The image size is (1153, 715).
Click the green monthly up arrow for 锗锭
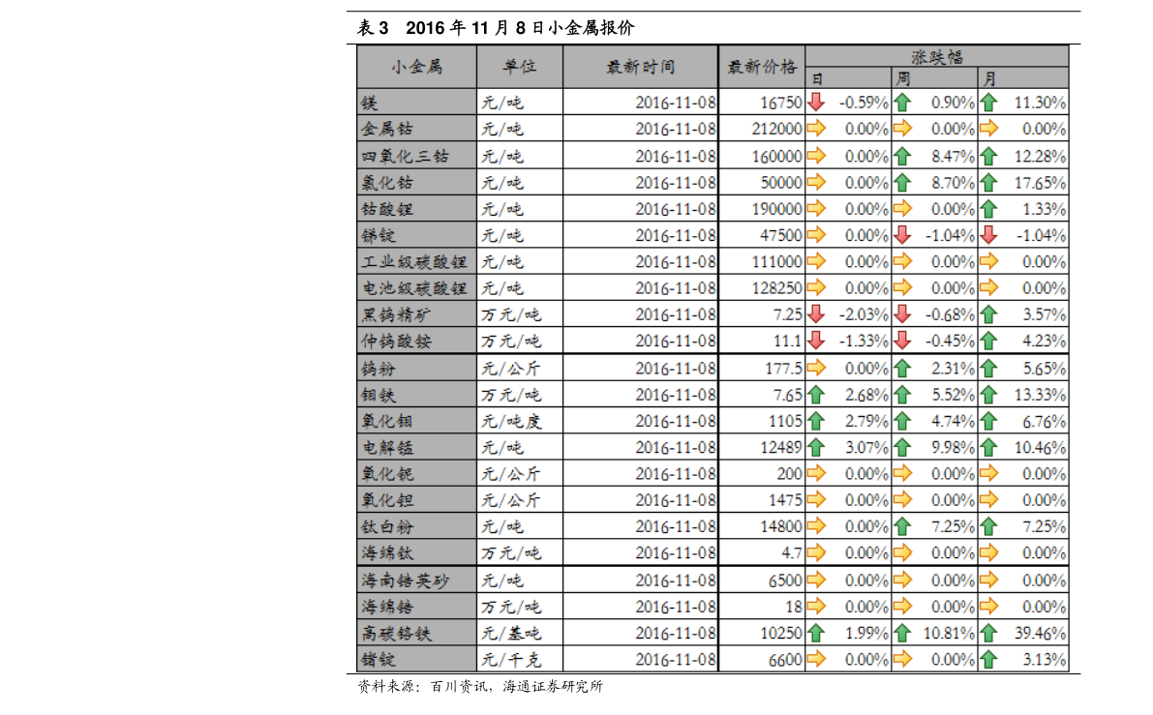(x=988, y=659)
